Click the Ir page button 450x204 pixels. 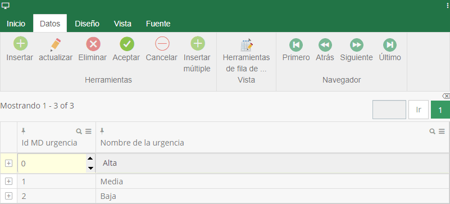point(419,110)
